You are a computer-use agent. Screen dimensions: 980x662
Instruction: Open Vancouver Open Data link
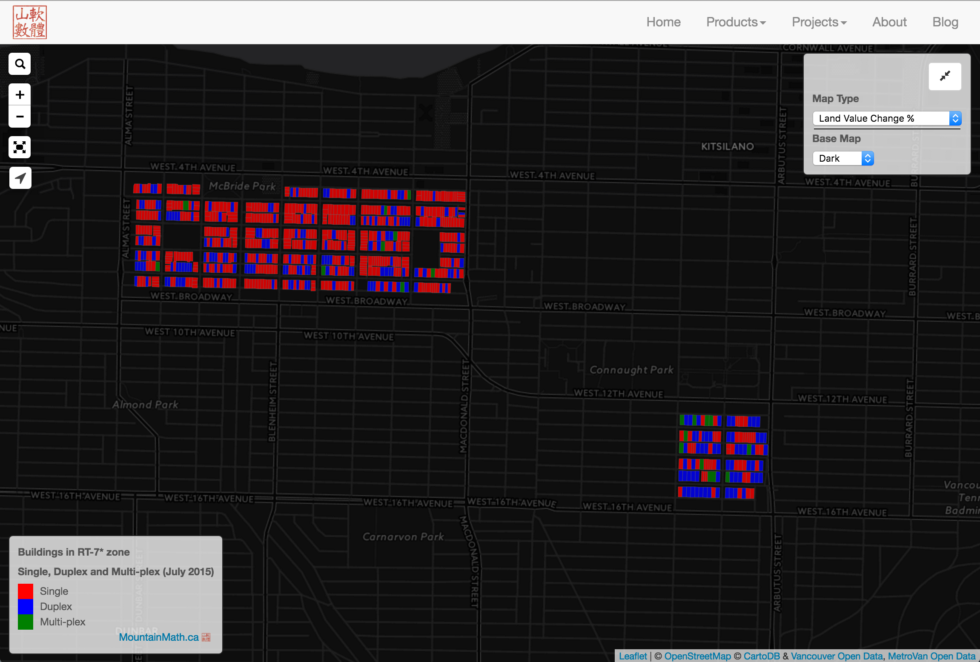coord(837,656)
